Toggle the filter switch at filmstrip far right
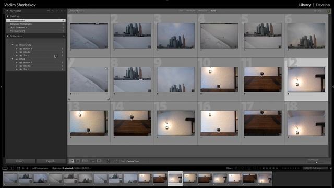This screenshot has width=334, height=188. pos(330,168)
